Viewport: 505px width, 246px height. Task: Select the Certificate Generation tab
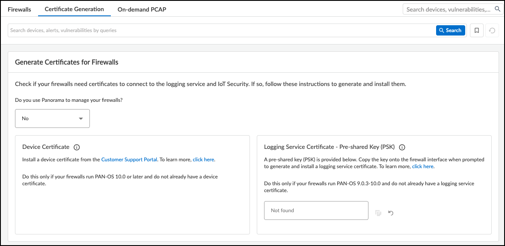pos(74,9)
